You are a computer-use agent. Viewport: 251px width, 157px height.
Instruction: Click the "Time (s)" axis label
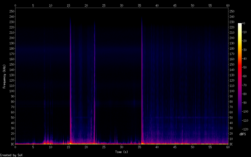pyautogui.click(x=122, y=152)
